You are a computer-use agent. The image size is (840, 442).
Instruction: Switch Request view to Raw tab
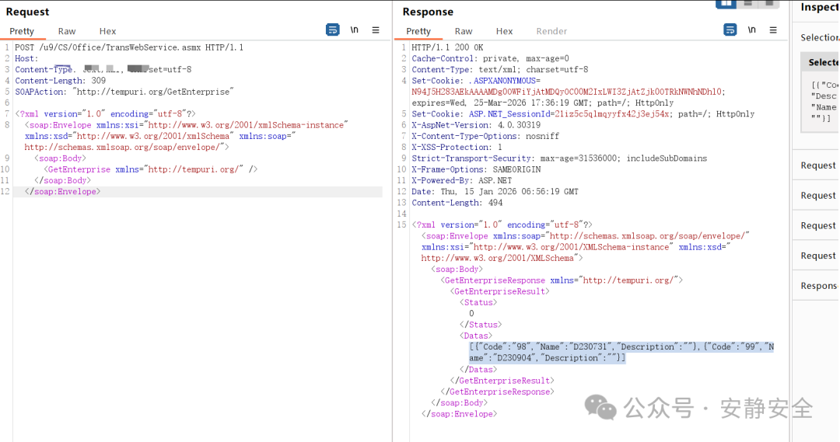67,31
